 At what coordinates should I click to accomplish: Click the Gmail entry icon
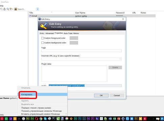pyautogui.click(x=30, y=16)
